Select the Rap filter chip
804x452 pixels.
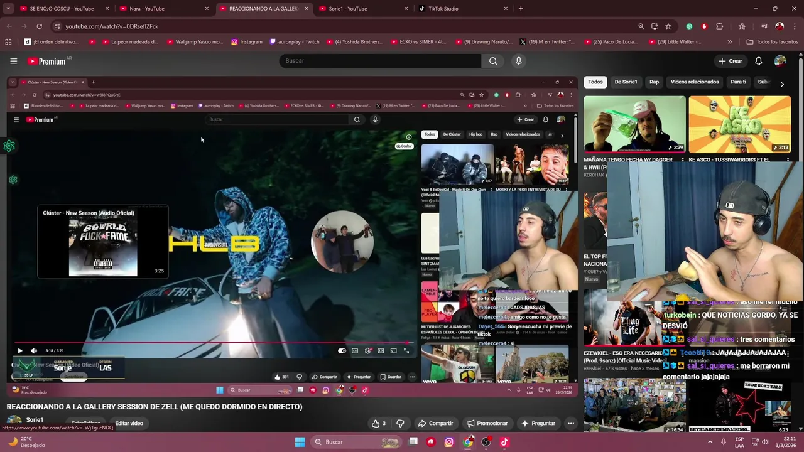tap(654, 82)
